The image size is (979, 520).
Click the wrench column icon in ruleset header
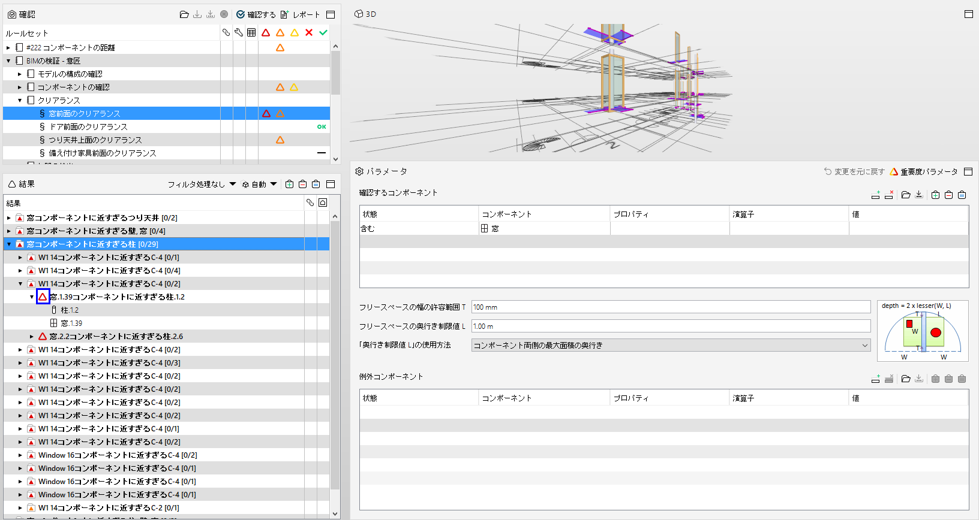pyautogui.click(x=239, y=32)
